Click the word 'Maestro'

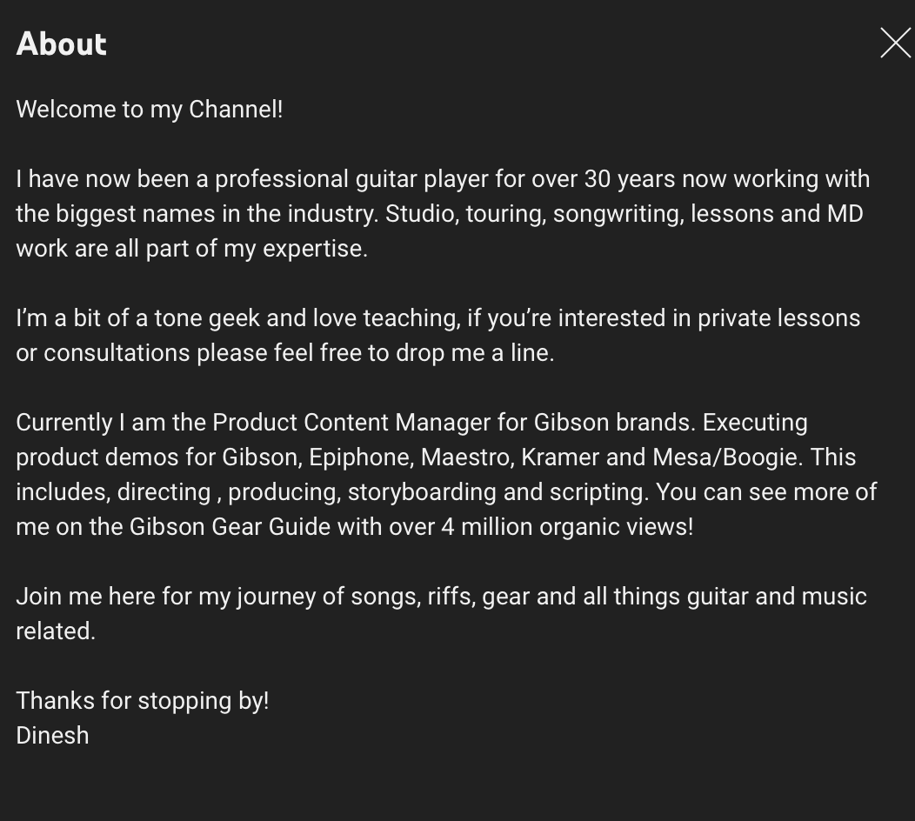click(x=465, y=457)
